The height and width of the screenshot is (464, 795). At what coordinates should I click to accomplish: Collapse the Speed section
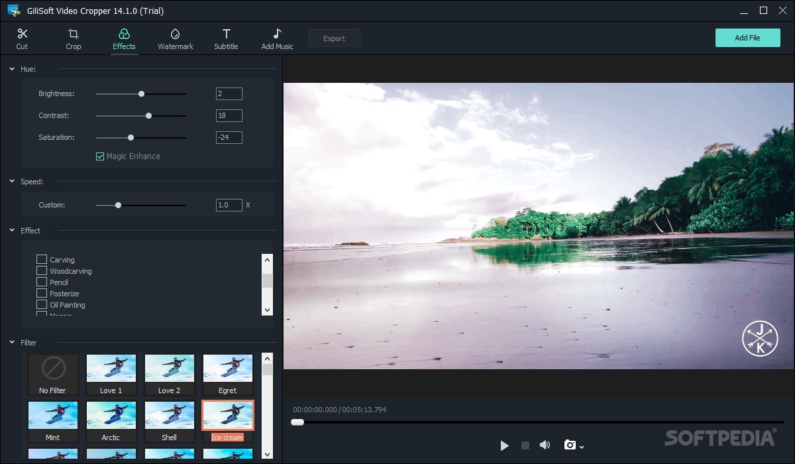(11, 181)
